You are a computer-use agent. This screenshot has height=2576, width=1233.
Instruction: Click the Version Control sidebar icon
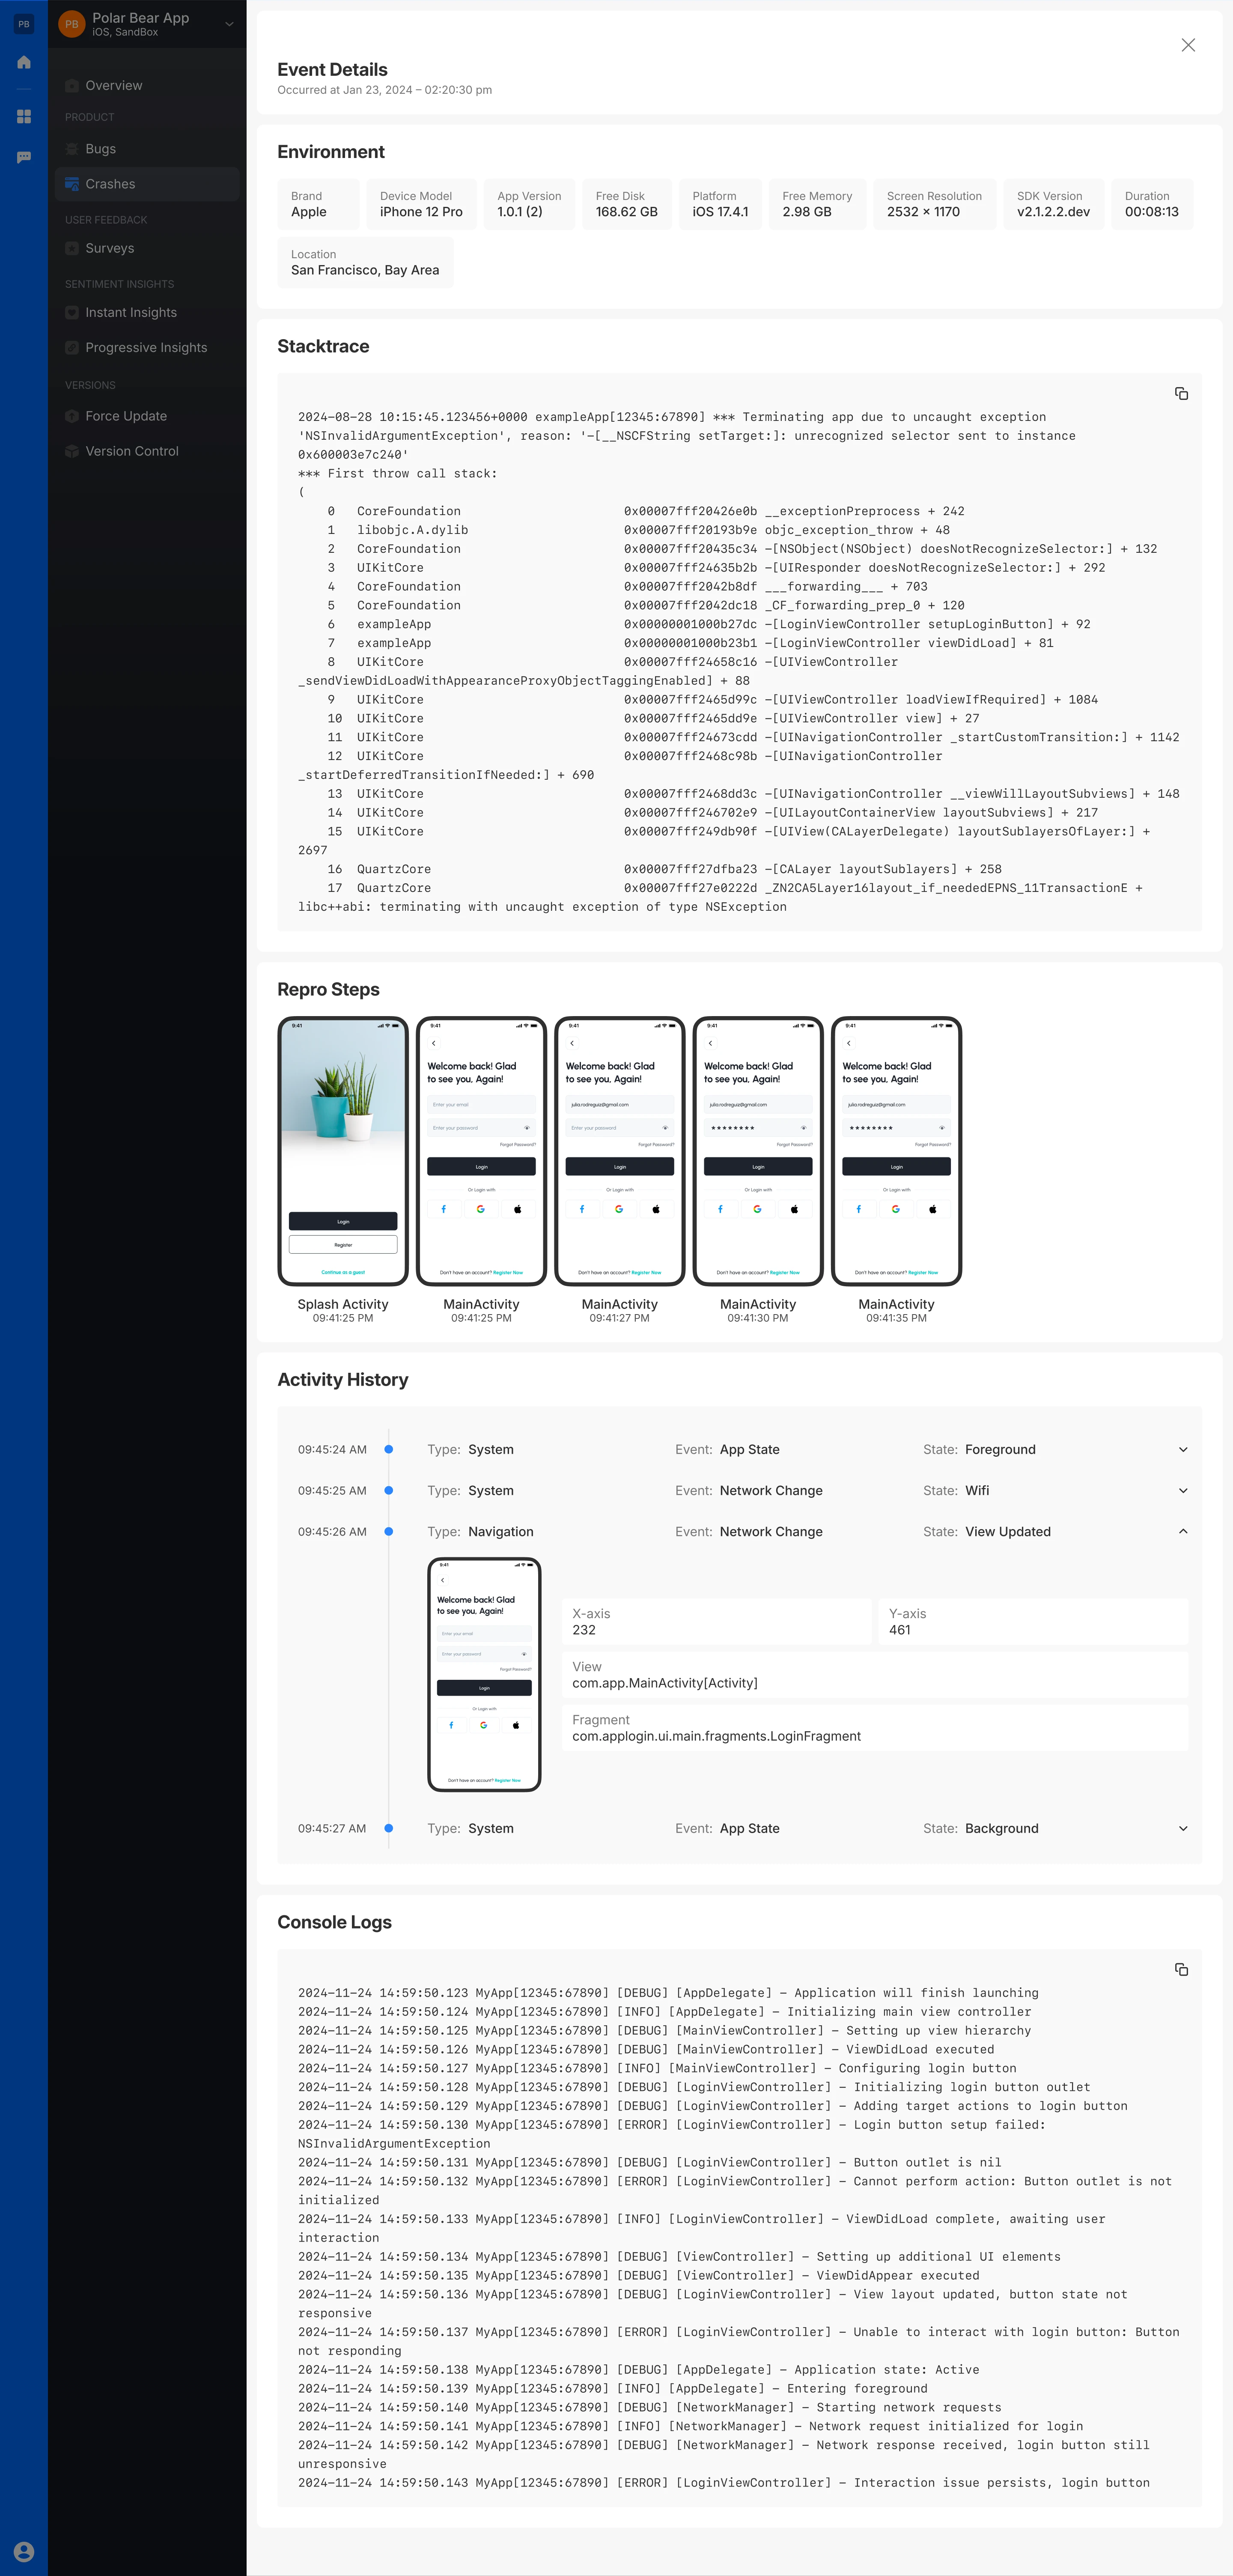(72, 451)
